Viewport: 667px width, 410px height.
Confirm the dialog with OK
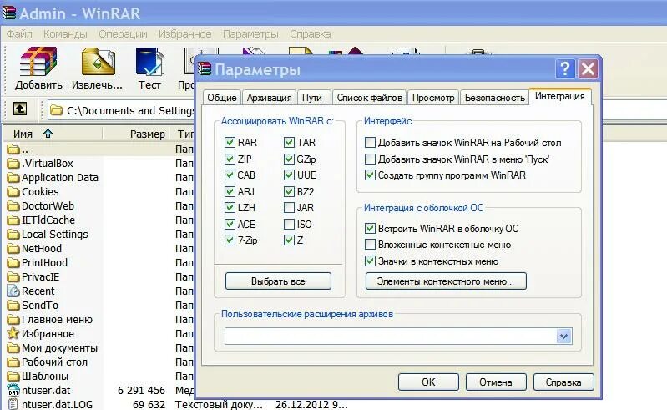point(428,382)
